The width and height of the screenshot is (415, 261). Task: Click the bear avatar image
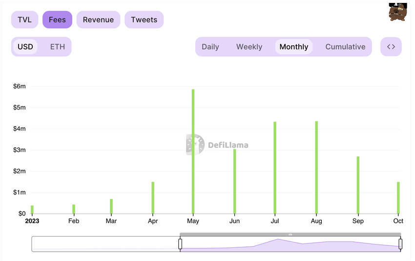398,12
